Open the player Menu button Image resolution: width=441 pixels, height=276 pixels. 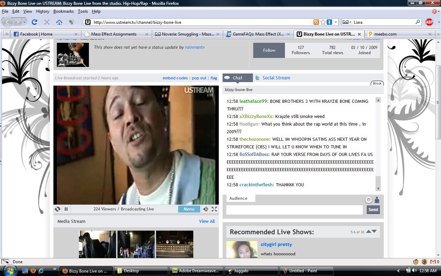189,209
